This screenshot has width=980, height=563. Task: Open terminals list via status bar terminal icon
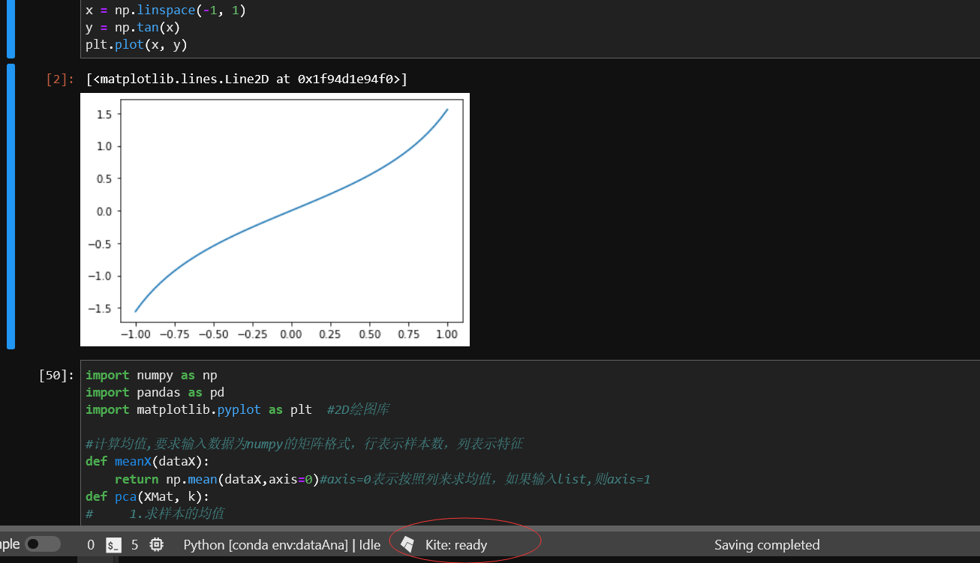[114, 545]
